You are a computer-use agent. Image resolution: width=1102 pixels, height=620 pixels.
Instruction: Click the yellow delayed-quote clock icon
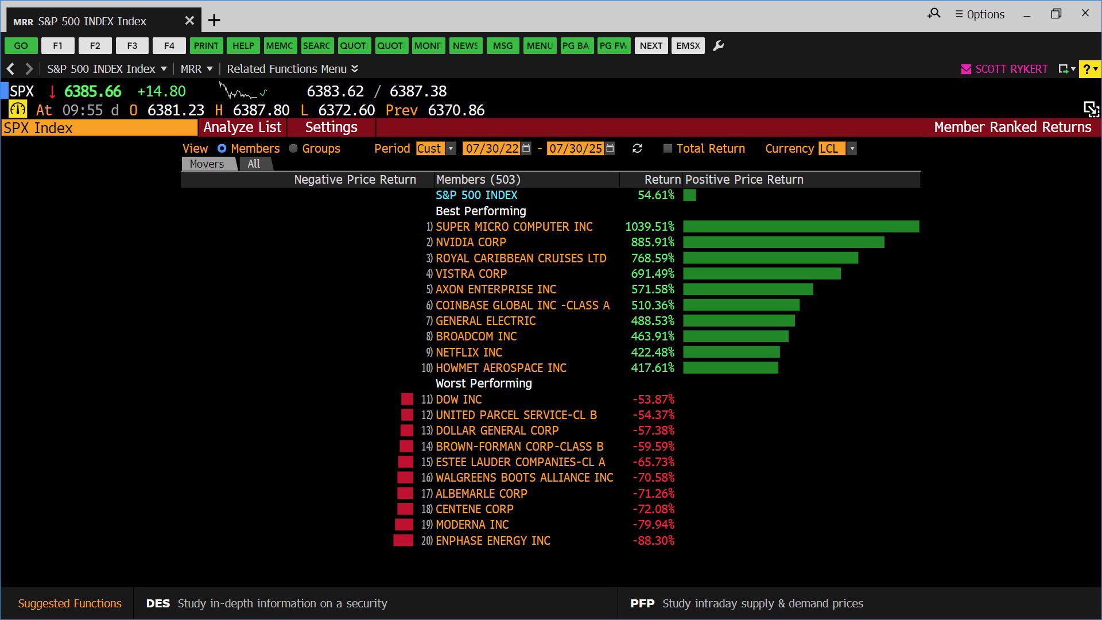tap(18, 109)
